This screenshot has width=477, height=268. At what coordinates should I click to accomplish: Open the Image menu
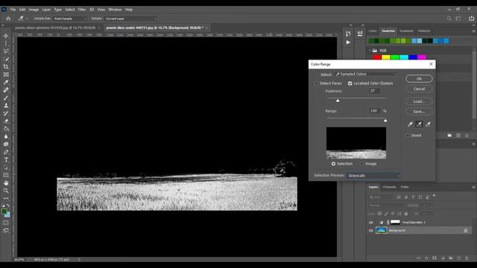point(34,10)
